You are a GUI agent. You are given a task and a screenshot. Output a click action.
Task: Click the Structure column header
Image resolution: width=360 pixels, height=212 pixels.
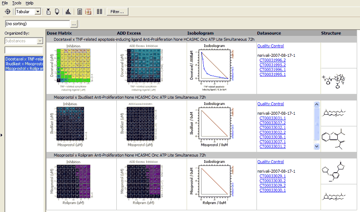click(x=331, y=33)
